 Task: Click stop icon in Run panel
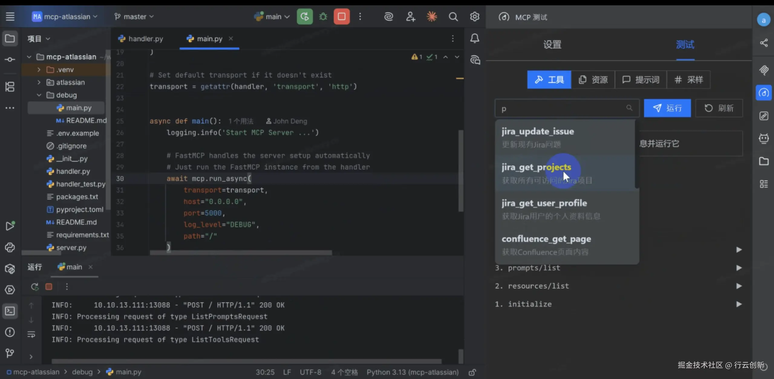click(x=49, y=287)
